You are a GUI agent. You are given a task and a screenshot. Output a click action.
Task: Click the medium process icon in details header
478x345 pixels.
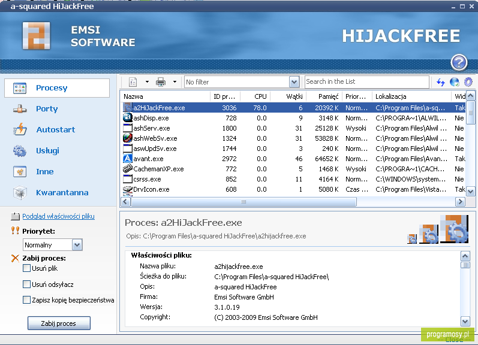(x=429, y=234)
